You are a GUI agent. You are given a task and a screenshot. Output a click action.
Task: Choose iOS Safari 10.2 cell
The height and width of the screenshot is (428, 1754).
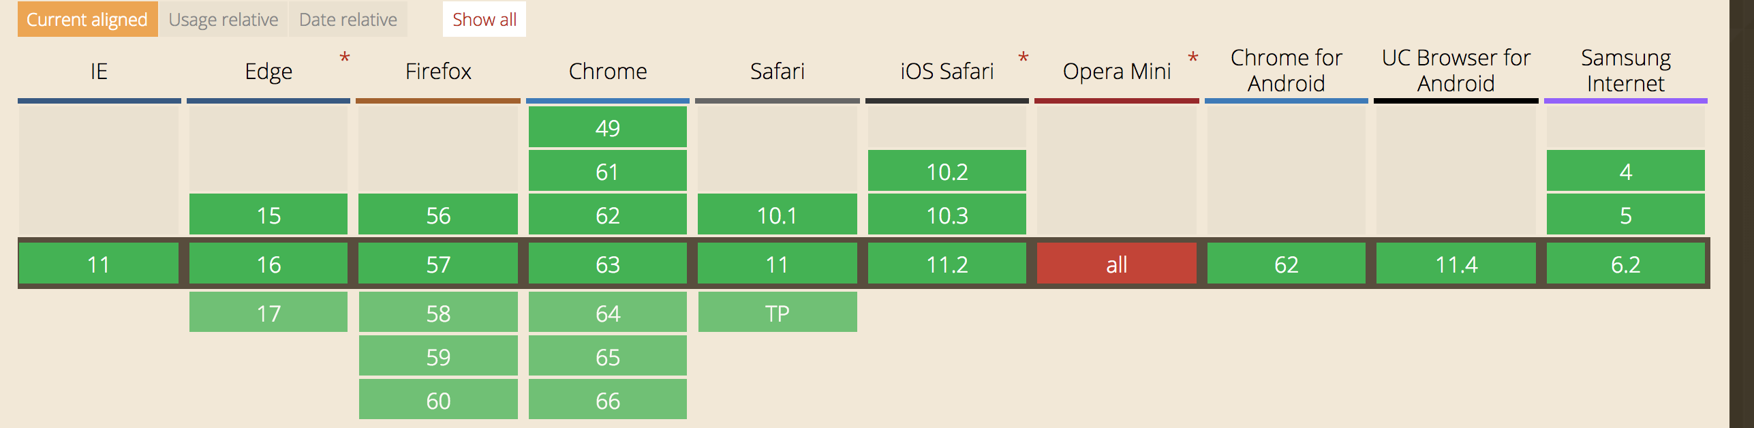pos(947,171)
